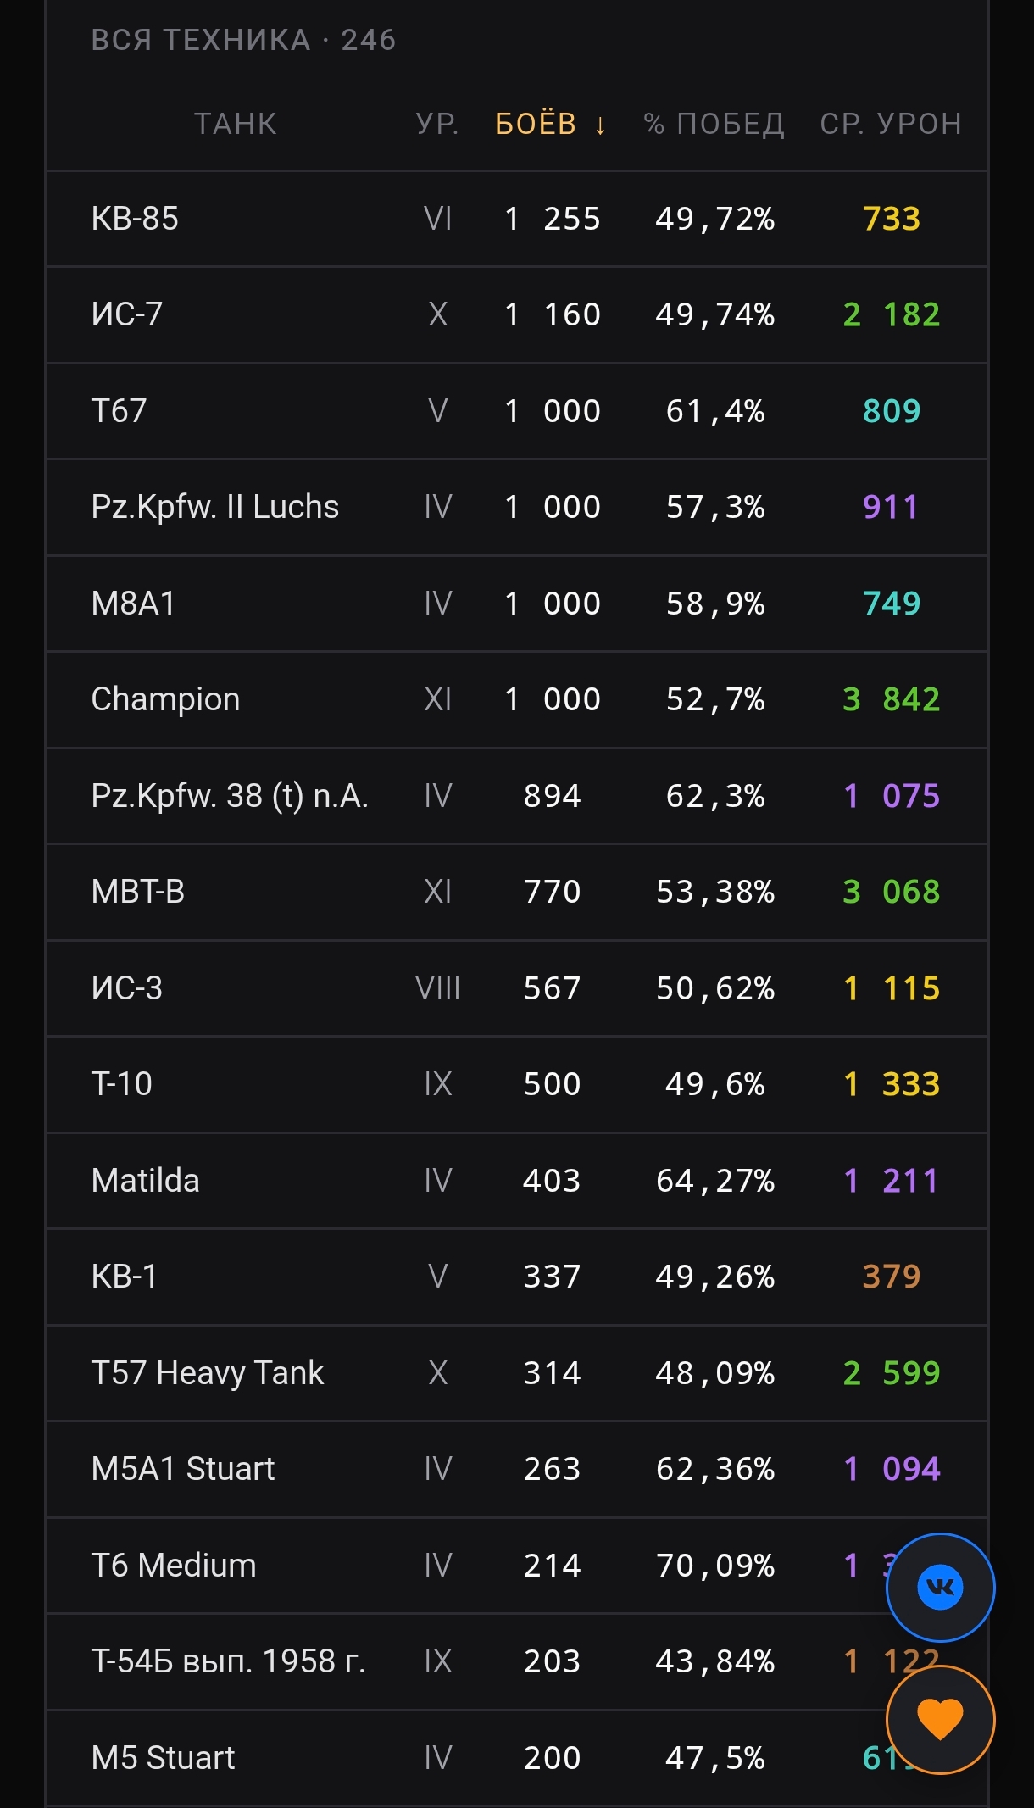This screenshot has width=1034, height=1808.
Task: Sort by УР. level column header
Action: (437, 124)
